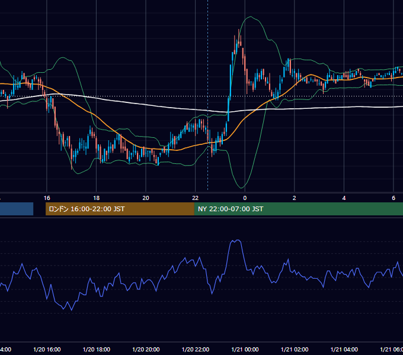Click the 1/21 00:00 date label
The width and height of the screenshot is (403, 355).
pyautogui.click(x=245, y=349)
